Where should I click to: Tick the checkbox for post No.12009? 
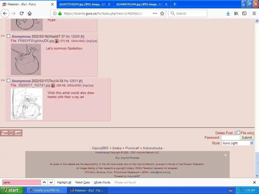click(x=8, y=36)
